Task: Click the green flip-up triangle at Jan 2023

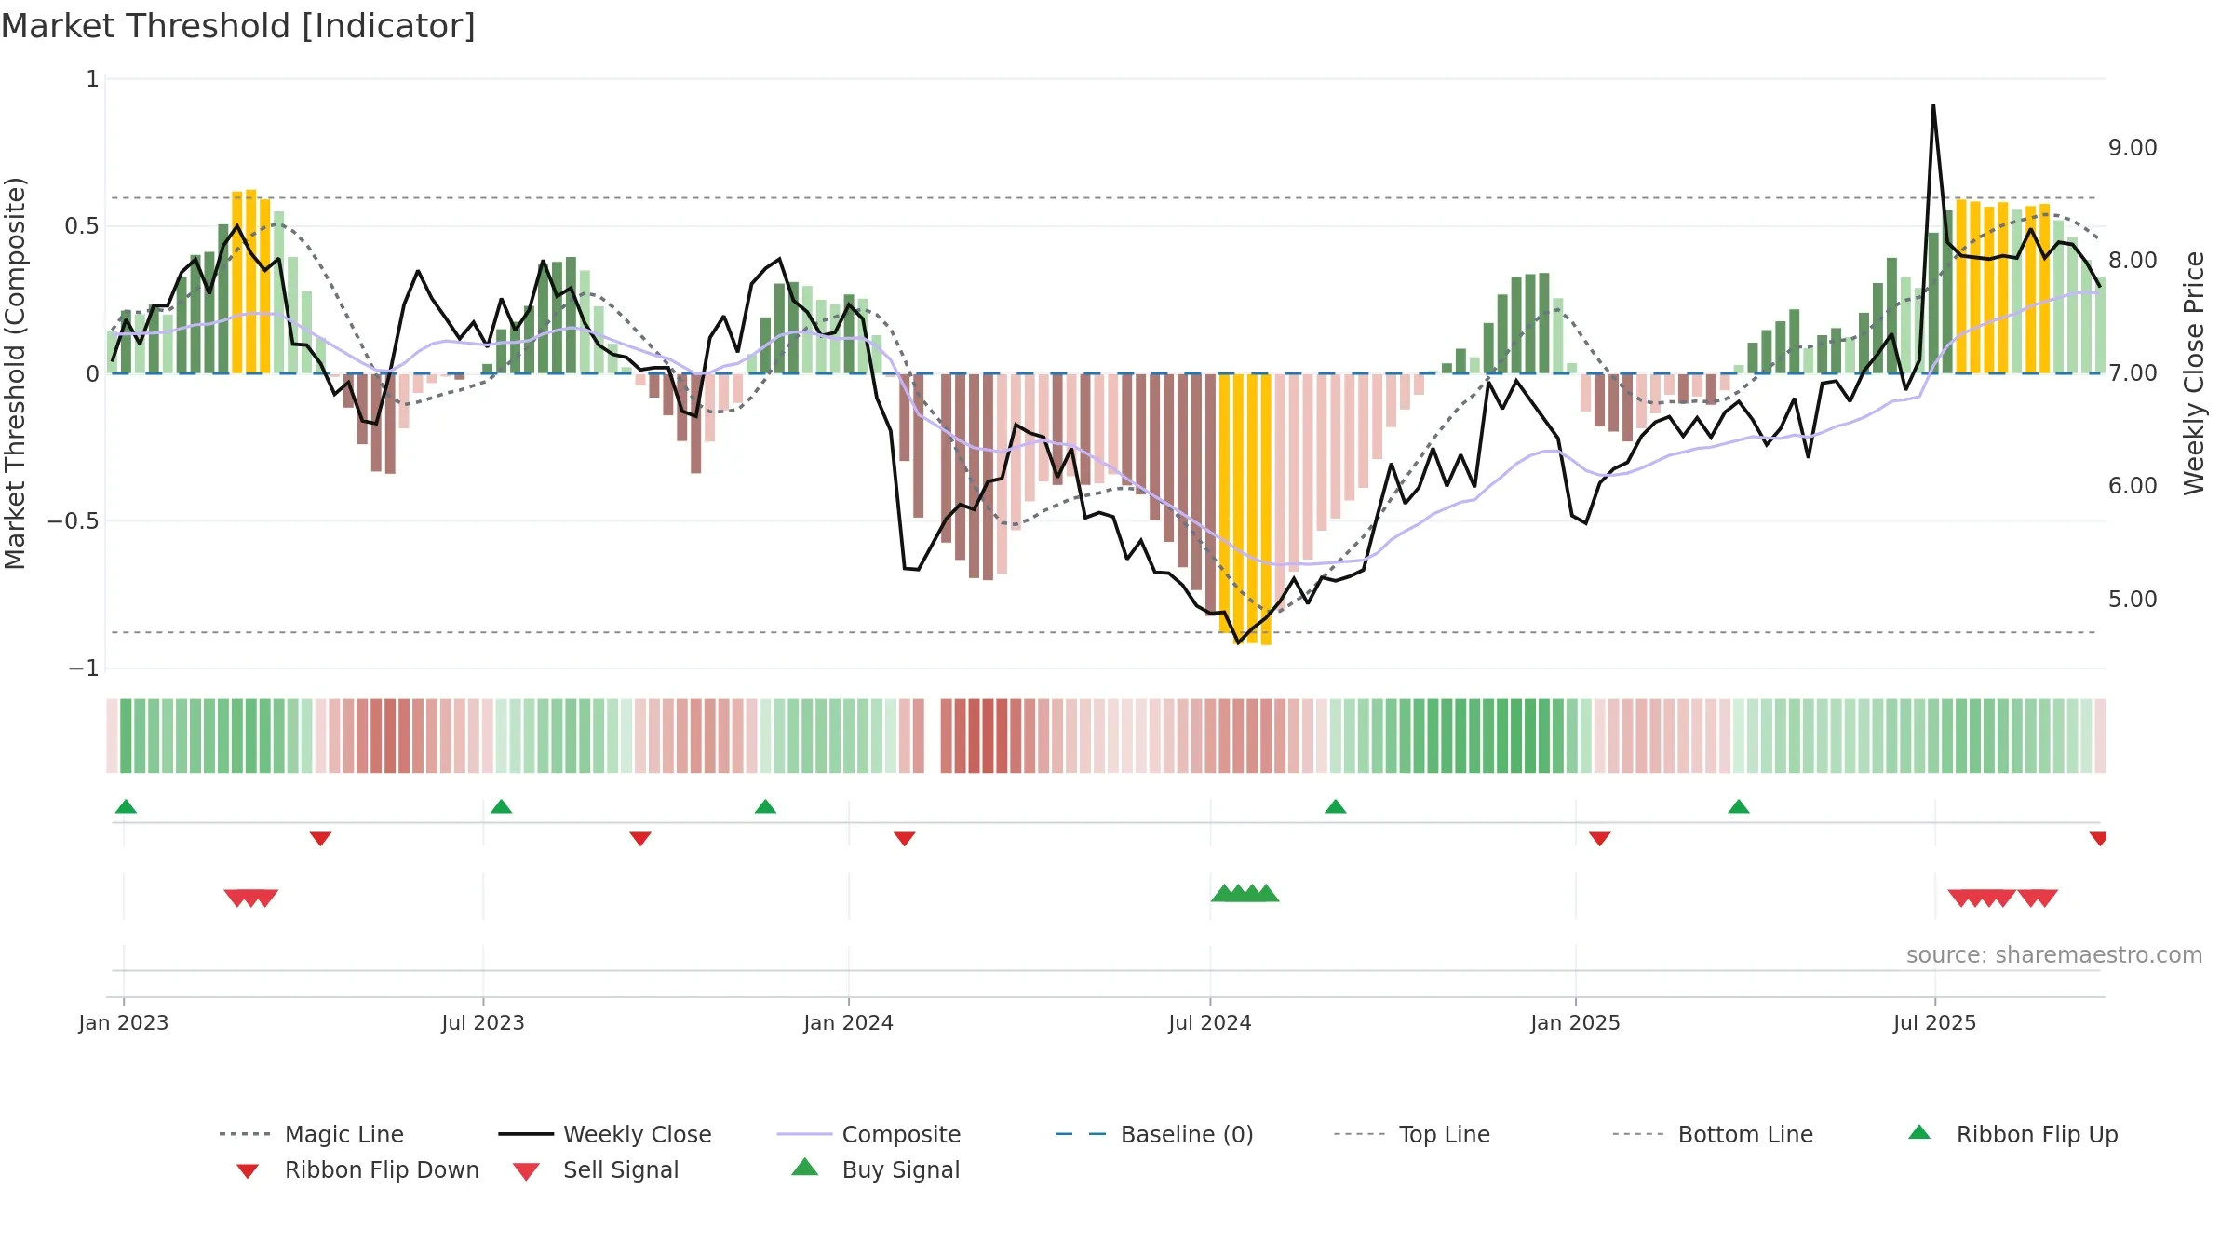Action: coord(126,806)
